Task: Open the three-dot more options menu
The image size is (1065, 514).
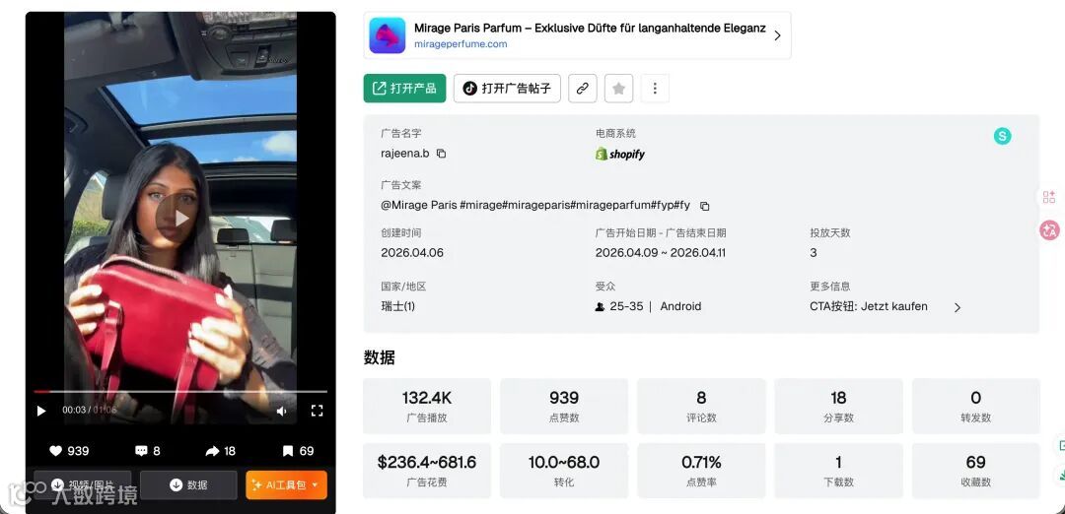Action: 655,89
